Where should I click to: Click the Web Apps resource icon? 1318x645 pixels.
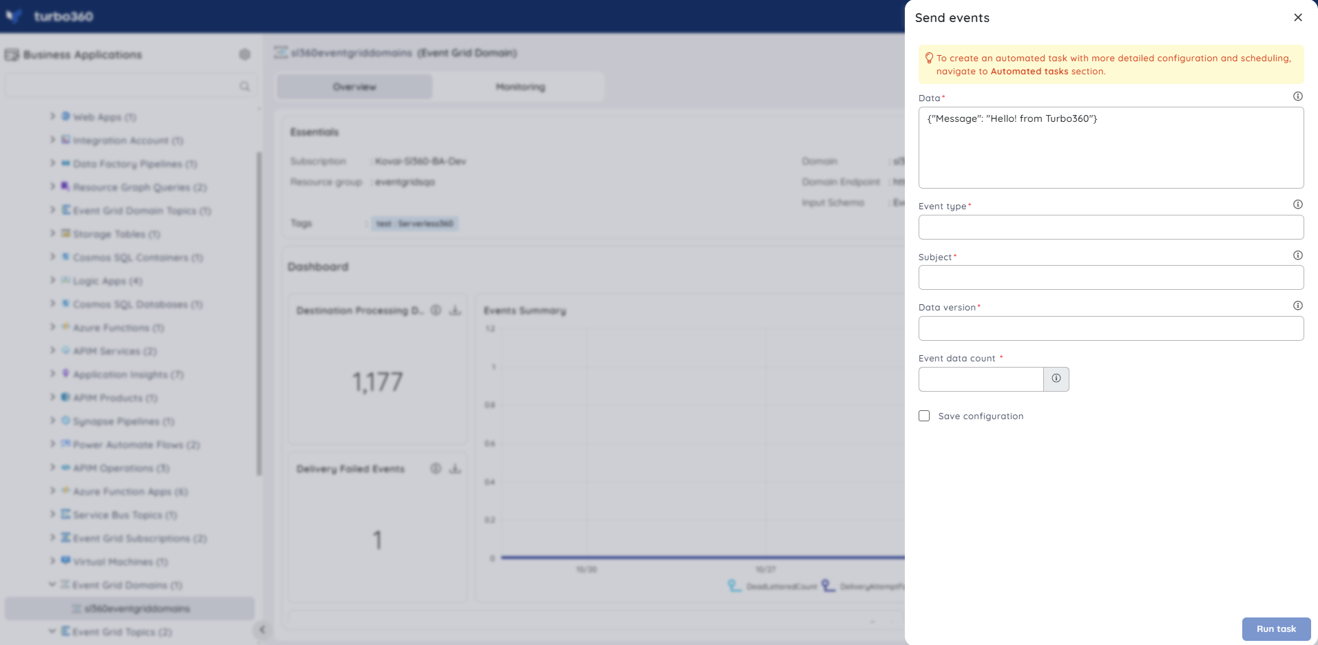[x=65, y=116]
